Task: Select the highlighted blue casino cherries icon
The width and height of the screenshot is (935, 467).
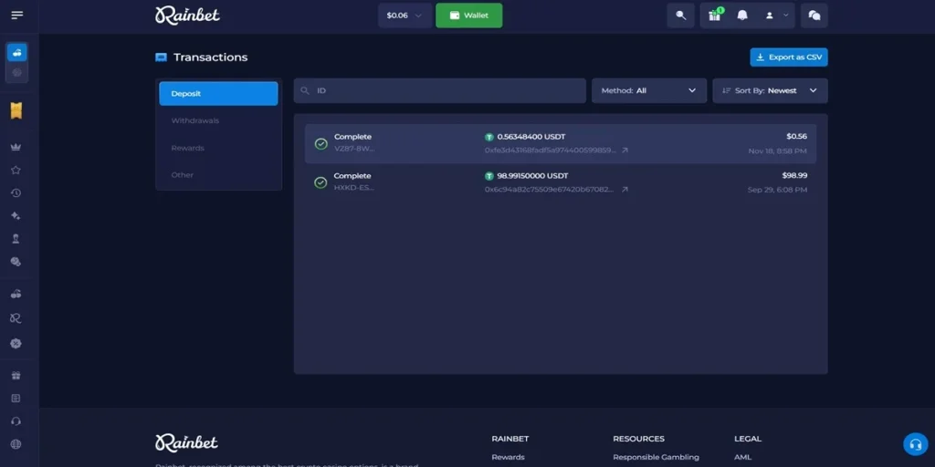Action: coord(16,52)
